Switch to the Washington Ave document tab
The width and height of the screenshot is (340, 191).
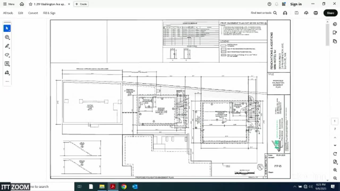coord(50,4)
